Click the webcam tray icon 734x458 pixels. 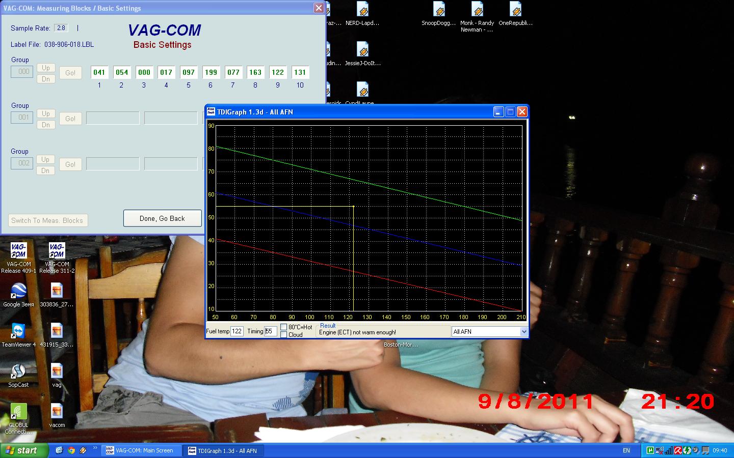pos(696,450)
